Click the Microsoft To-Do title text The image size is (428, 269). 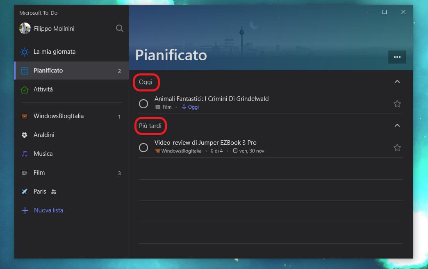(x=38, y=13)
